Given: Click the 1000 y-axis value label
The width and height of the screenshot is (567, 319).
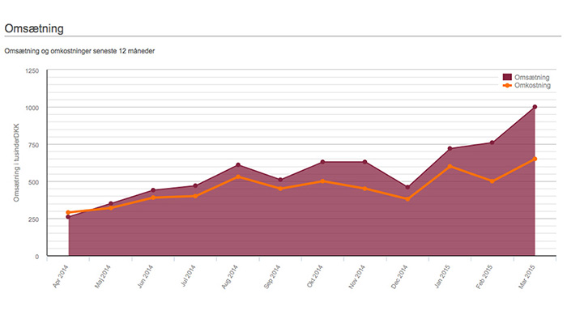Looking at the screenshot, I should tap(32, 108).
